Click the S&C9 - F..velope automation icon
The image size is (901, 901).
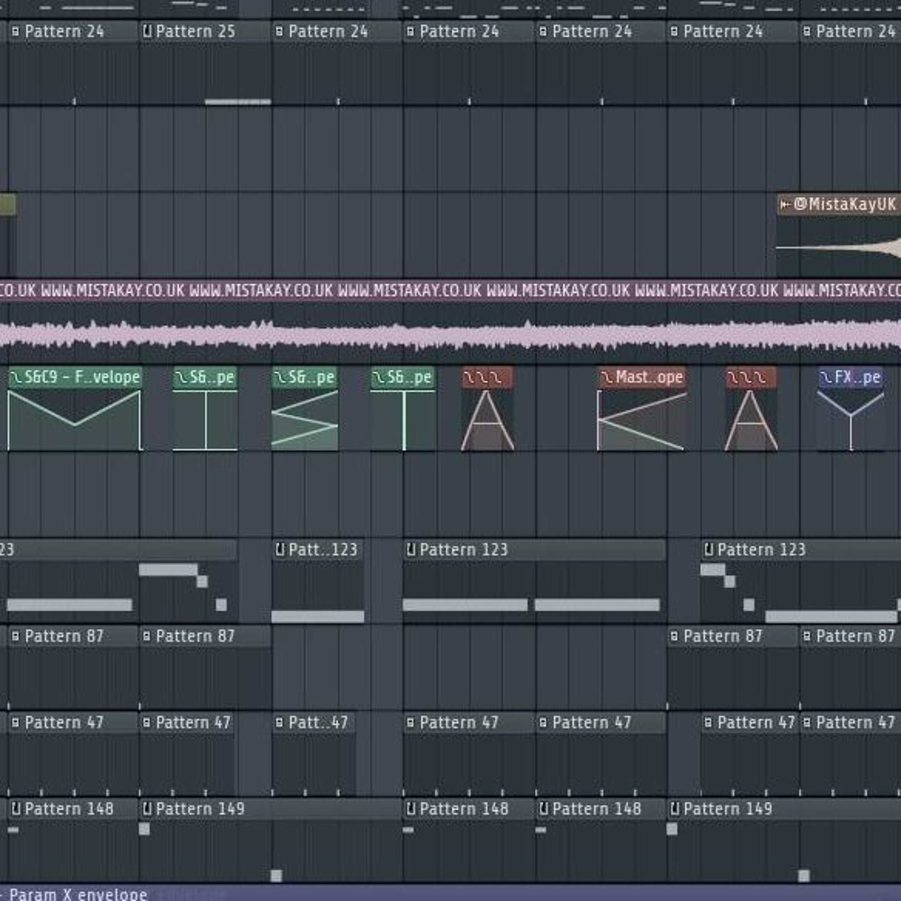(16, 377)
